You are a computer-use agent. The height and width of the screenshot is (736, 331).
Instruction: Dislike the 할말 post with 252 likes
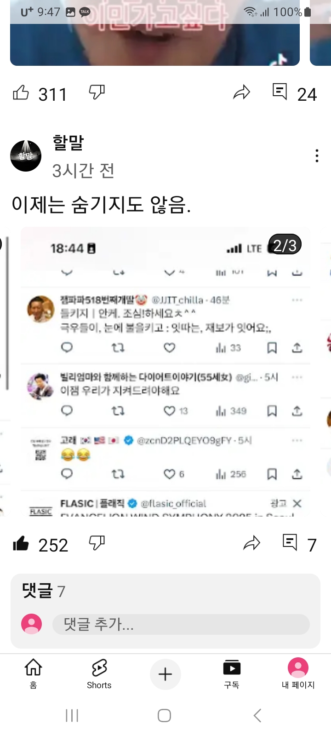coord(97,543)
